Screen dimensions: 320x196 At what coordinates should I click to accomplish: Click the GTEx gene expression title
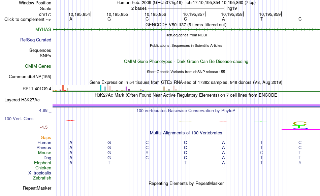coord(186,83)
